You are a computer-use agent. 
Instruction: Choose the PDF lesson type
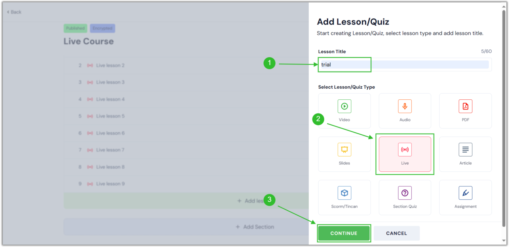coord(465,110)
